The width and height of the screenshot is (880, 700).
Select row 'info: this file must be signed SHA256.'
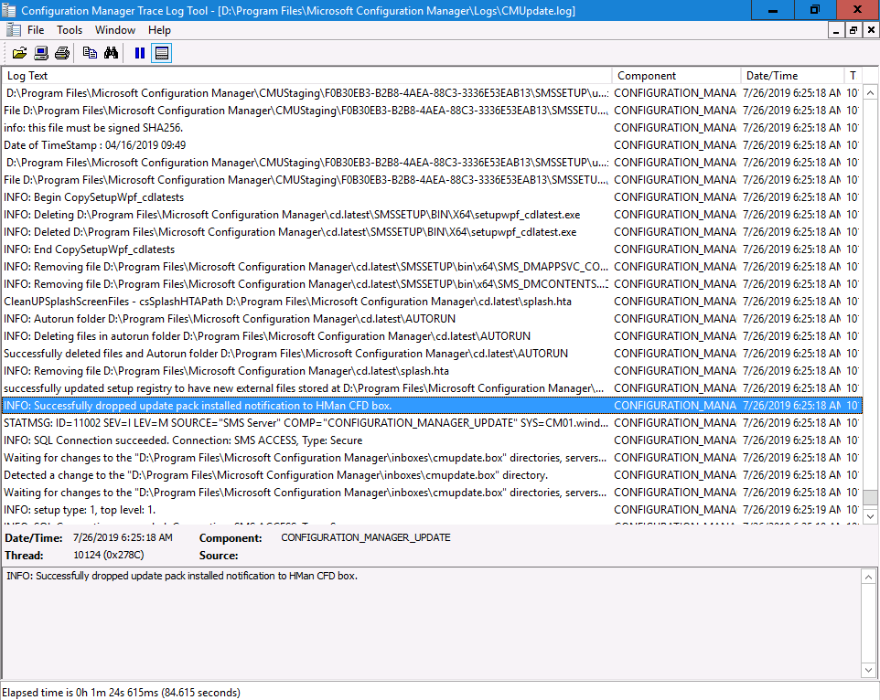pyautogui.click(x=432, y=128)
